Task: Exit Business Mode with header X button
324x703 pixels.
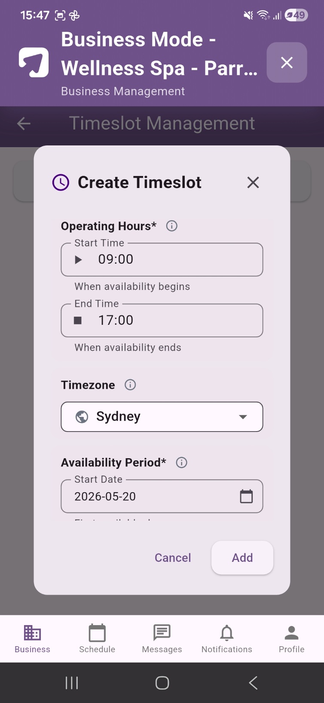Action: (x=287, y=62)
